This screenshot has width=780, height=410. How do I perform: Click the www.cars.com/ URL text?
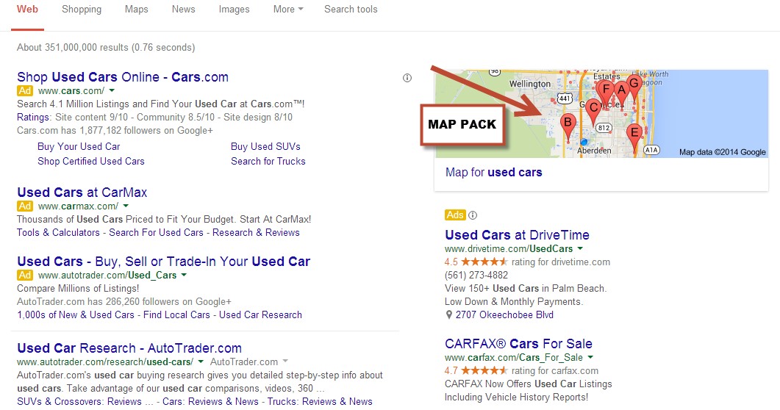pos(71,91)
